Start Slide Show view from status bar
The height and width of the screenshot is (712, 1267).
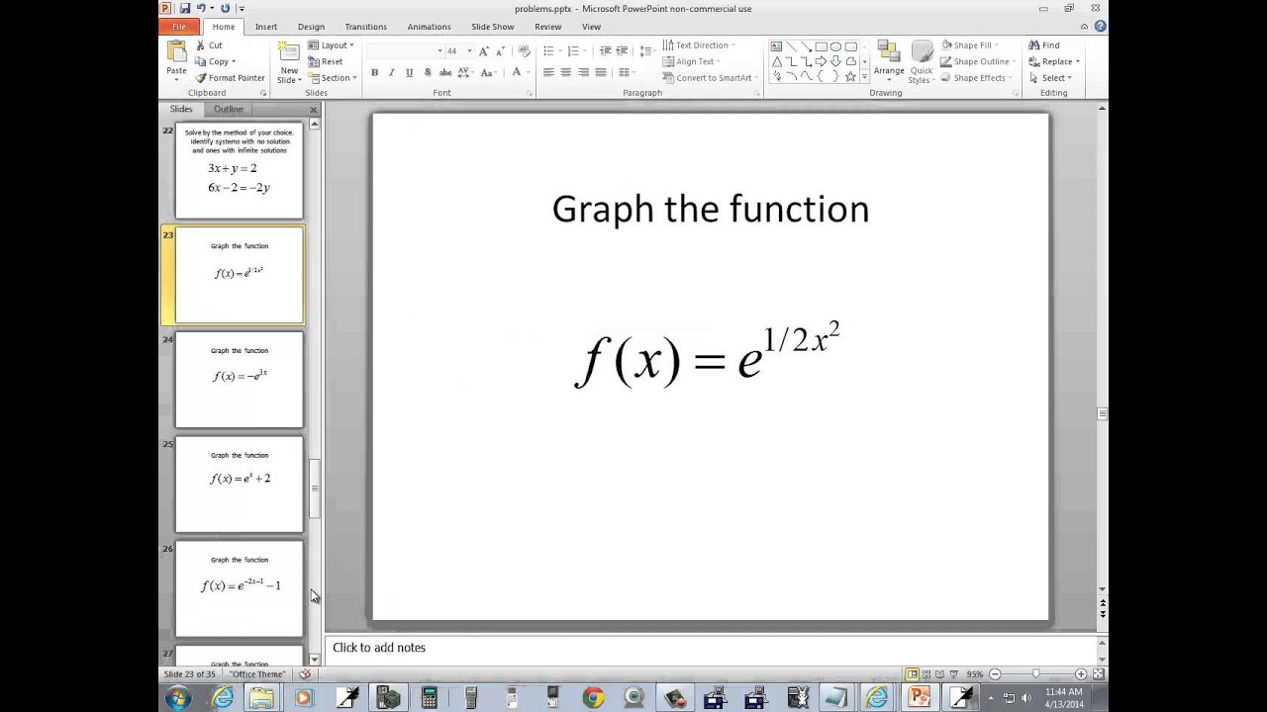[956, 674]
